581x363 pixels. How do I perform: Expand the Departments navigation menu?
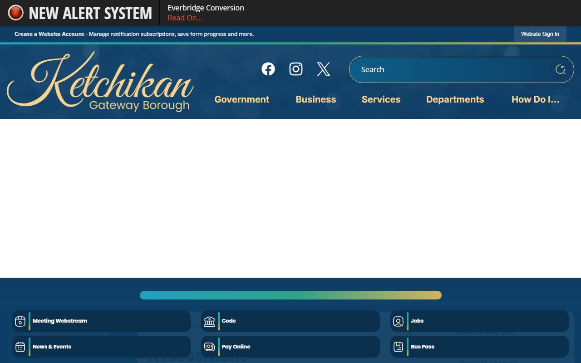point(455,99)
